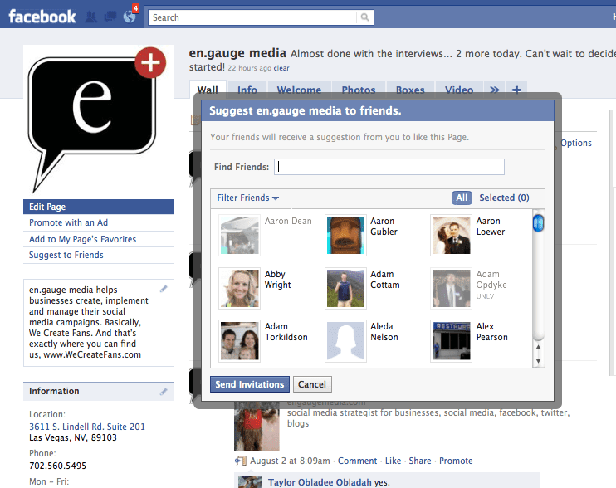The height and width of the screenshot is (488, 616).
Task: Show Selected (0) friends
Action: point(504,198)
